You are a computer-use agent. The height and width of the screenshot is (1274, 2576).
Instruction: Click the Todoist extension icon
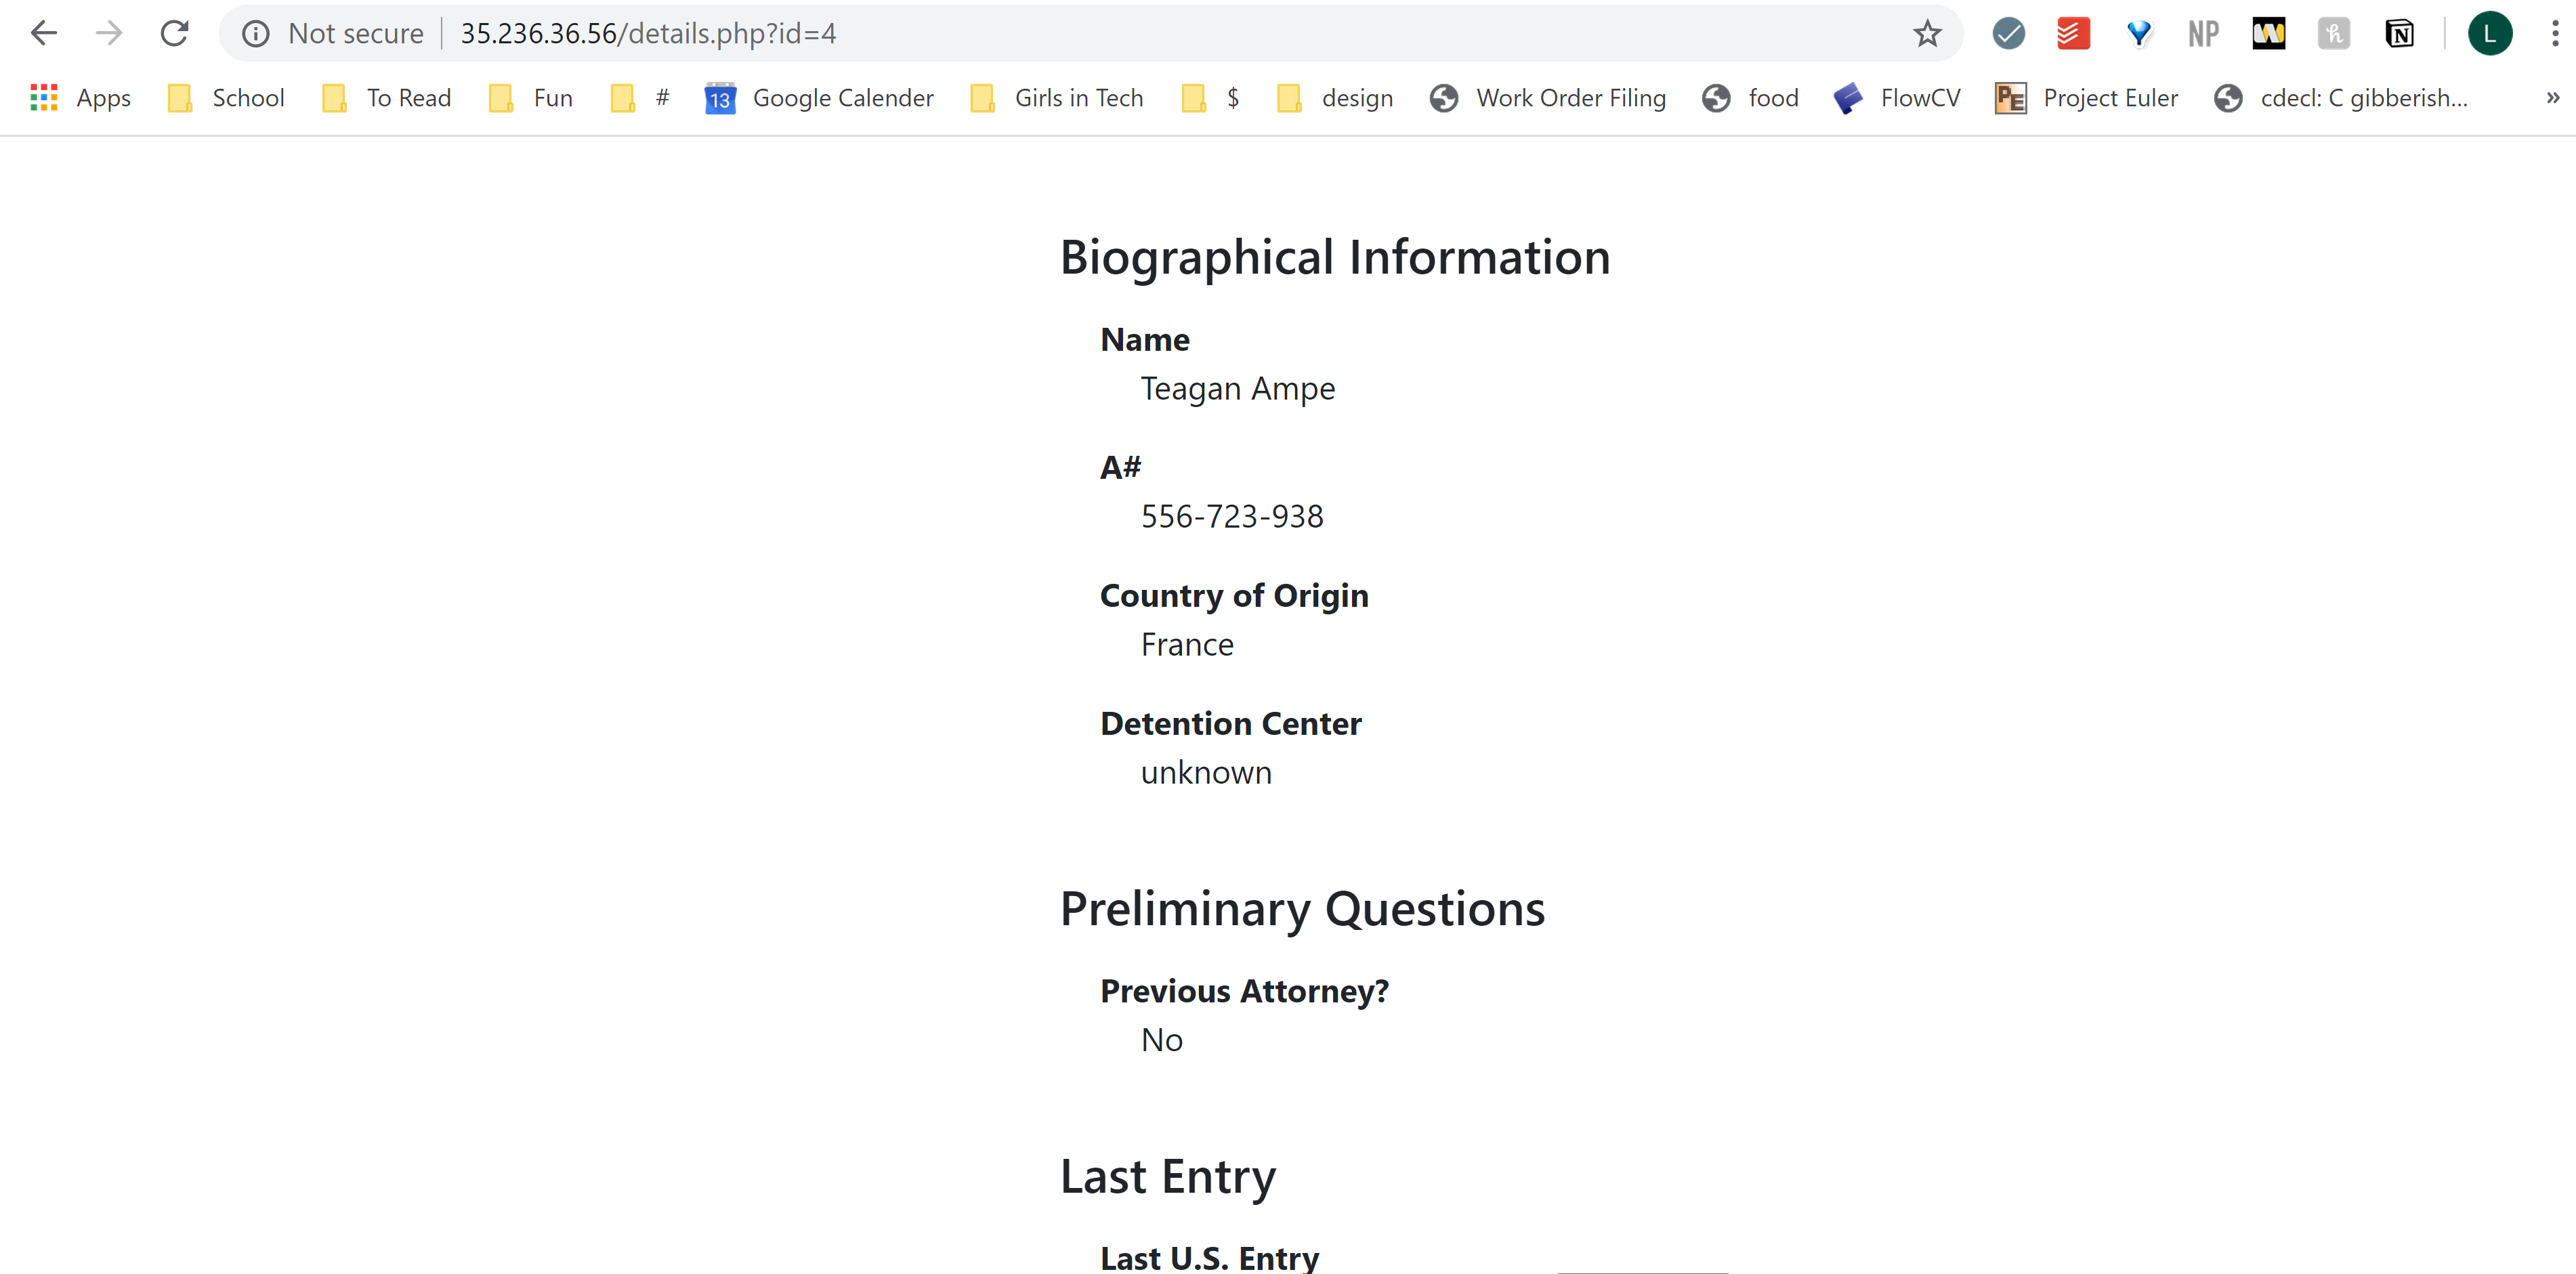2073,34
